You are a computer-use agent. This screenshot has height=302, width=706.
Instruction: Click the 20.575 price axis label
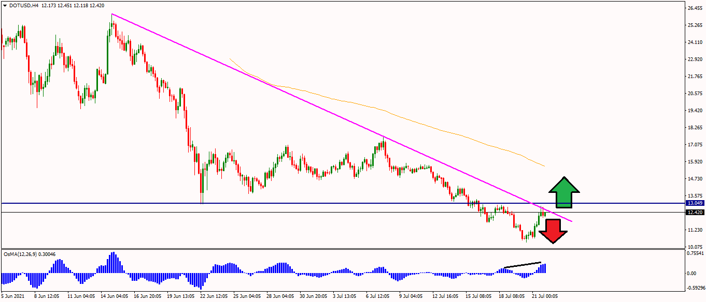click(695, 94)
